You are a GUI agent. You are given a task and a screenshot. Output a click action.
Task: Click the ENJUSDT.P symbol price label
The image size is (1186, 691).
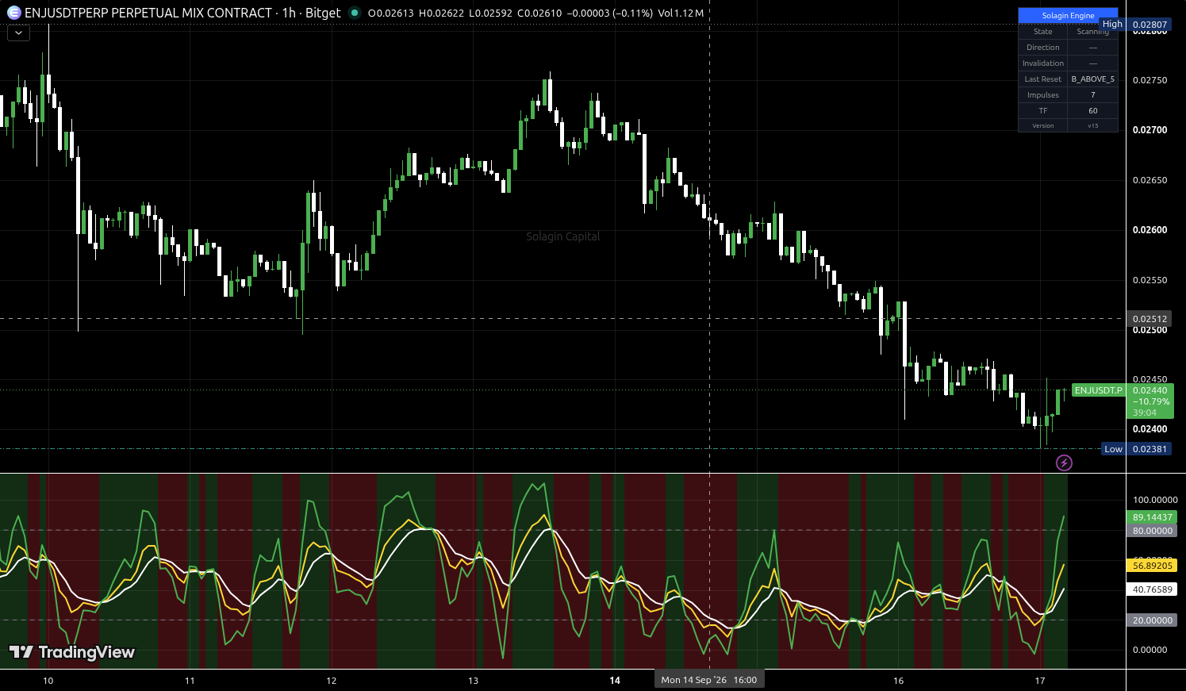point(1098,390)
